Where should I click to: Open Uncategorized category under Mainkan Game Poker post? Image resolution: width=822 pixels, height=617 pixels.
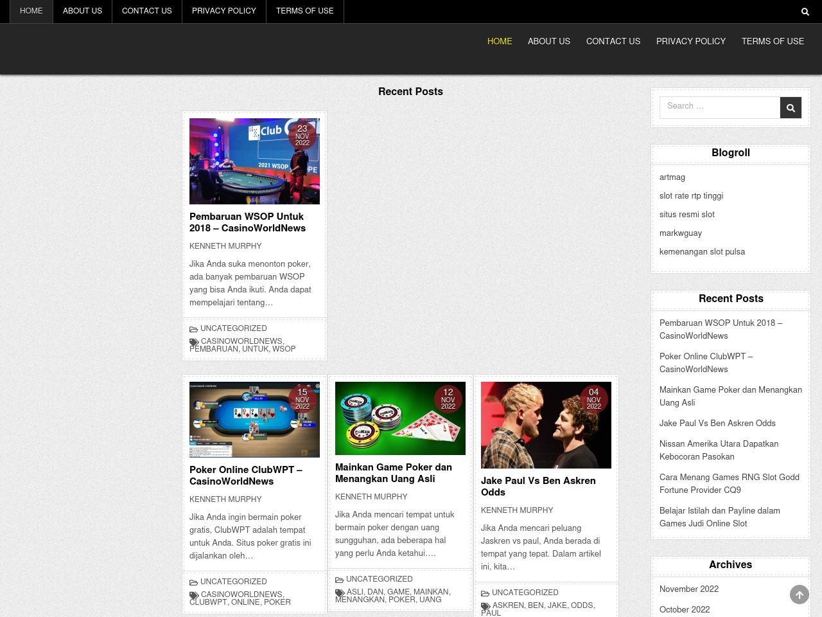click(x=380, y=579)
